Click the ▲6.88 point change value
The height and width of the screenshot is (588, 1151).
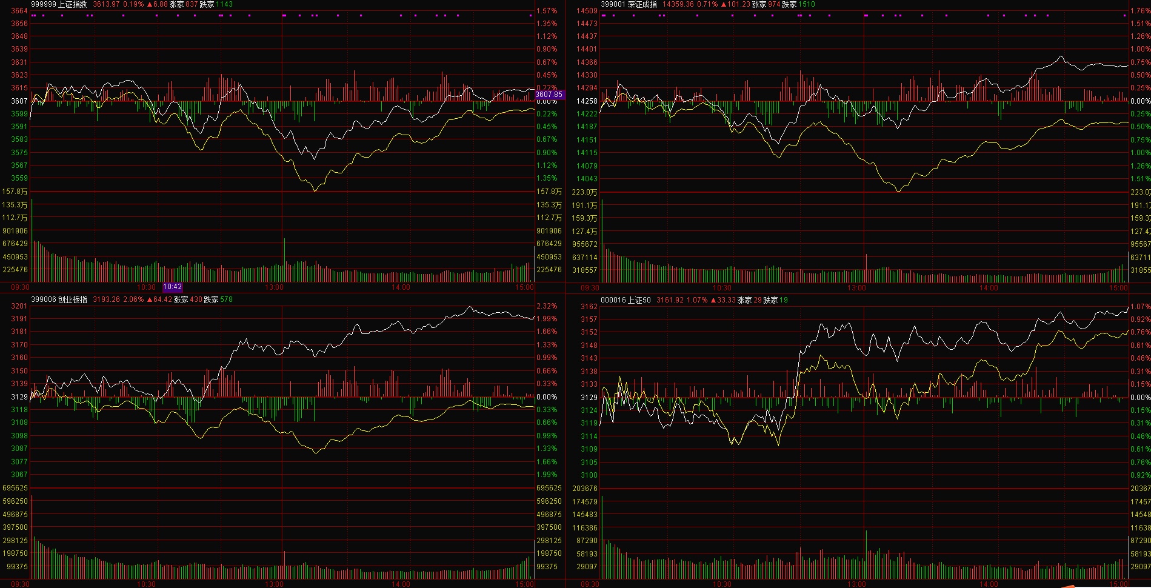pyautogui.click(x=157, y=4)
